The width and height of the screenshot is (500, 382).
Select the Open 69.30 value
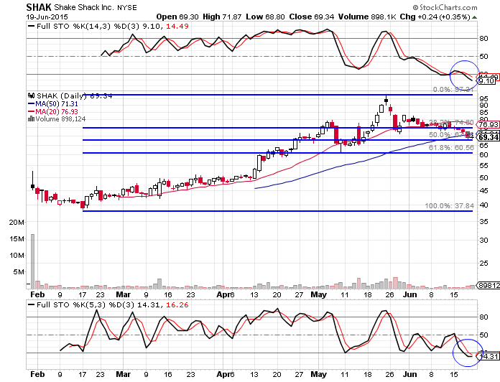pos(177,17)
